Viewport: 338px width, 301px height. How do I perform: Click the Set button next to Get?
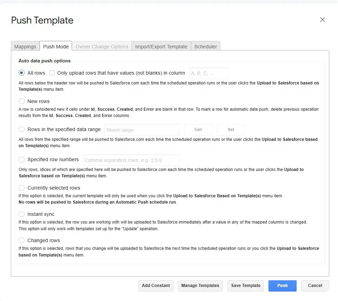pos(231,130)
